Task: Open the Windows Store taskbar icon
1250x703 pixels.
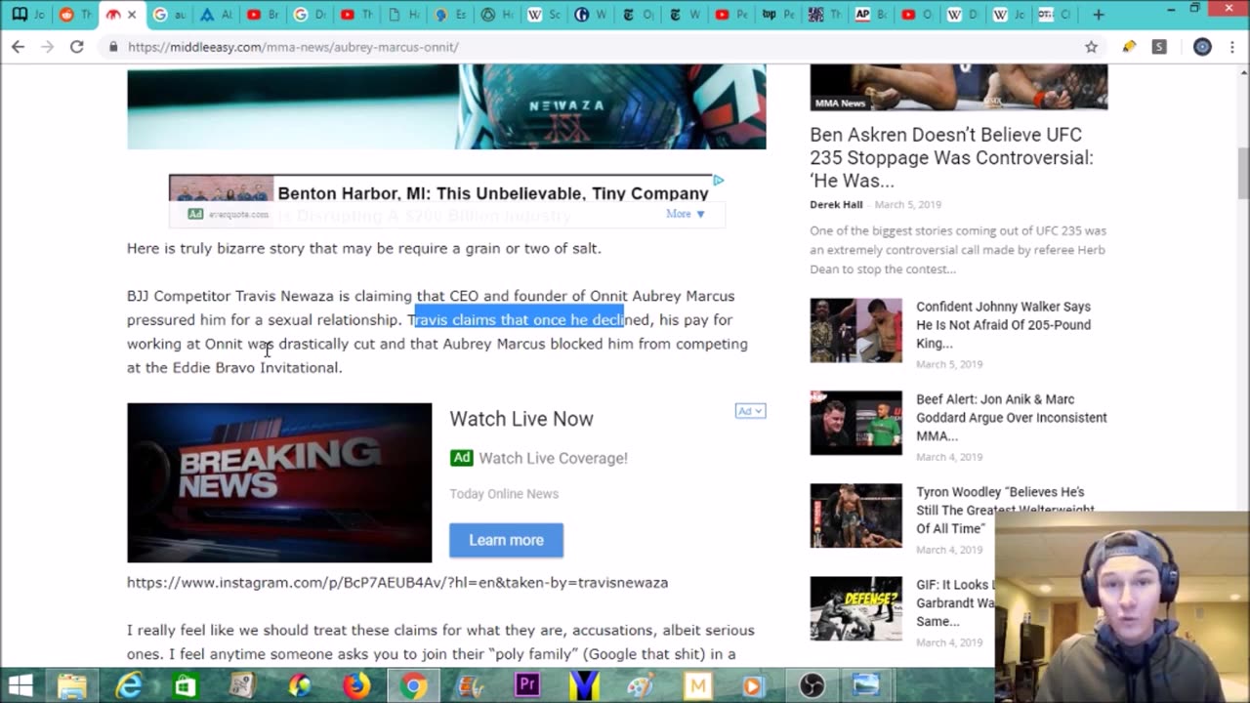Action: pos(185,685)
